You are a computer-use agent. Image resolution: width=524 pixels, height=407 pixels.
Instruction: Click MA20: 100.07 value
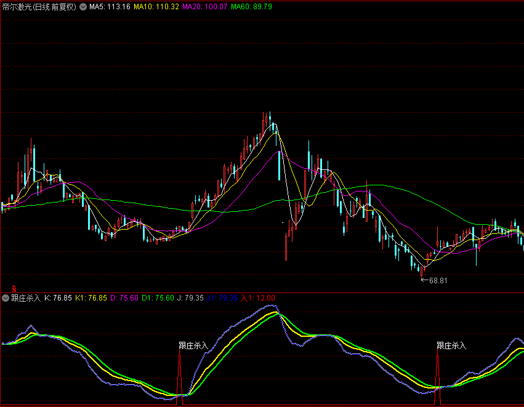204,7
